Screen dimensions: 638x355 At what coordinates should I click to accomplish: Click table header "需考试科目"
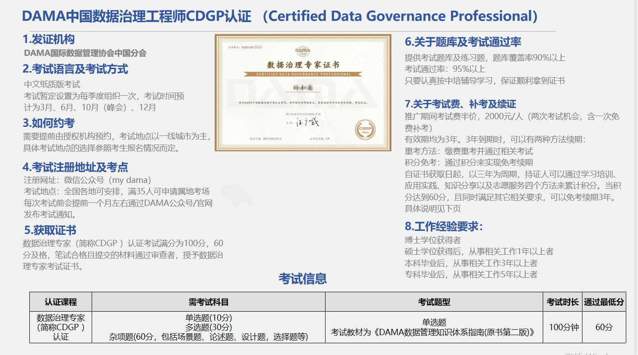click(x=209, y=302)
